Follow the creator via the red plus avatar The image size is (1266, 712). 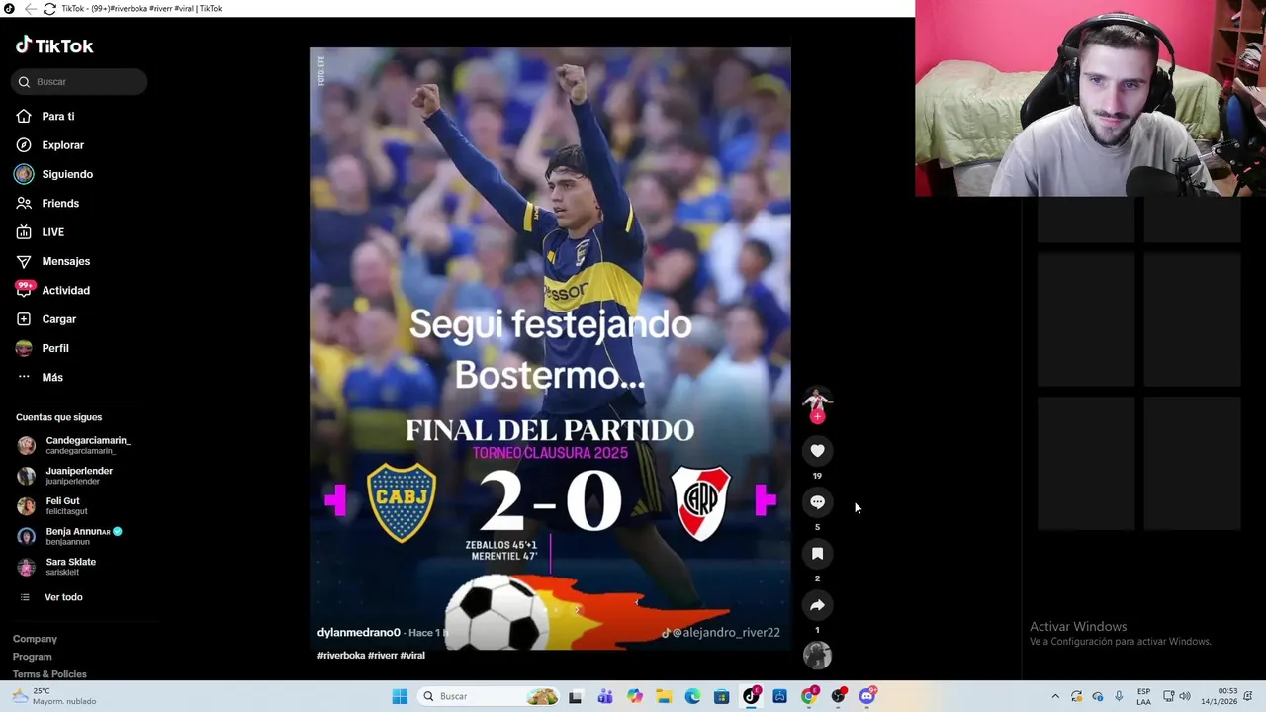pyautogui.click(x=817, y=416)
